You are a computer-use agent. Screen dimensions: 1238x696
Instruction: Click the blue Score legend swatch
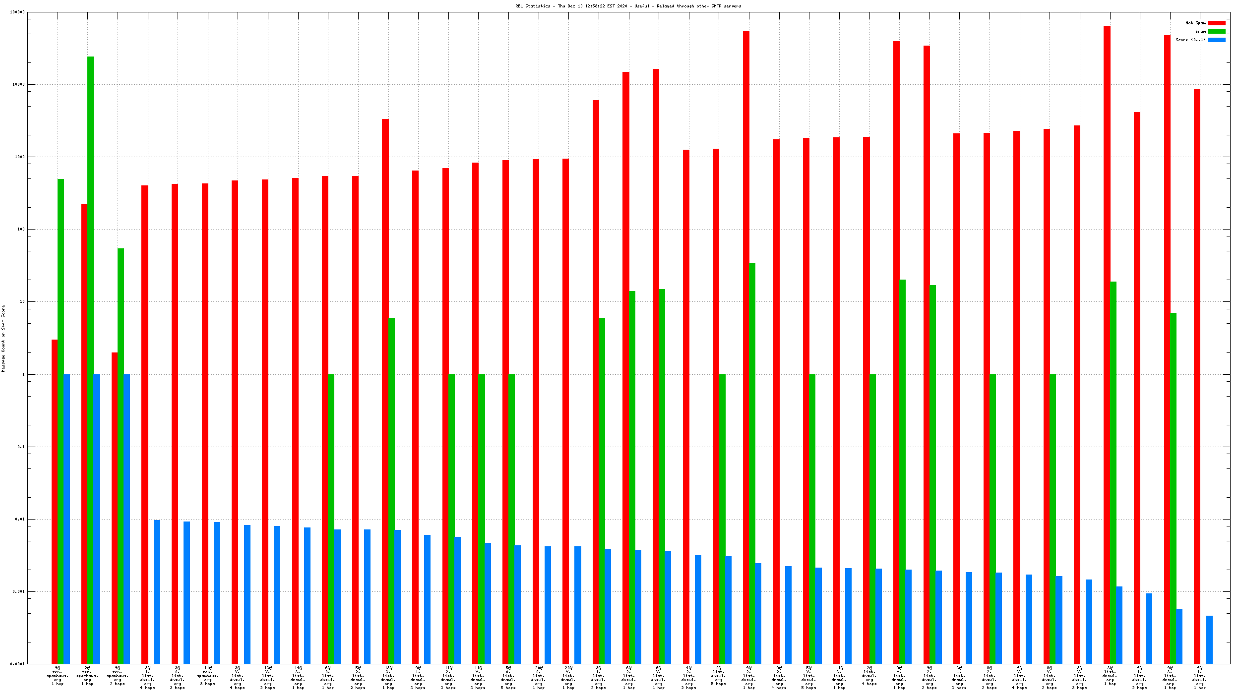point(1216,40)
